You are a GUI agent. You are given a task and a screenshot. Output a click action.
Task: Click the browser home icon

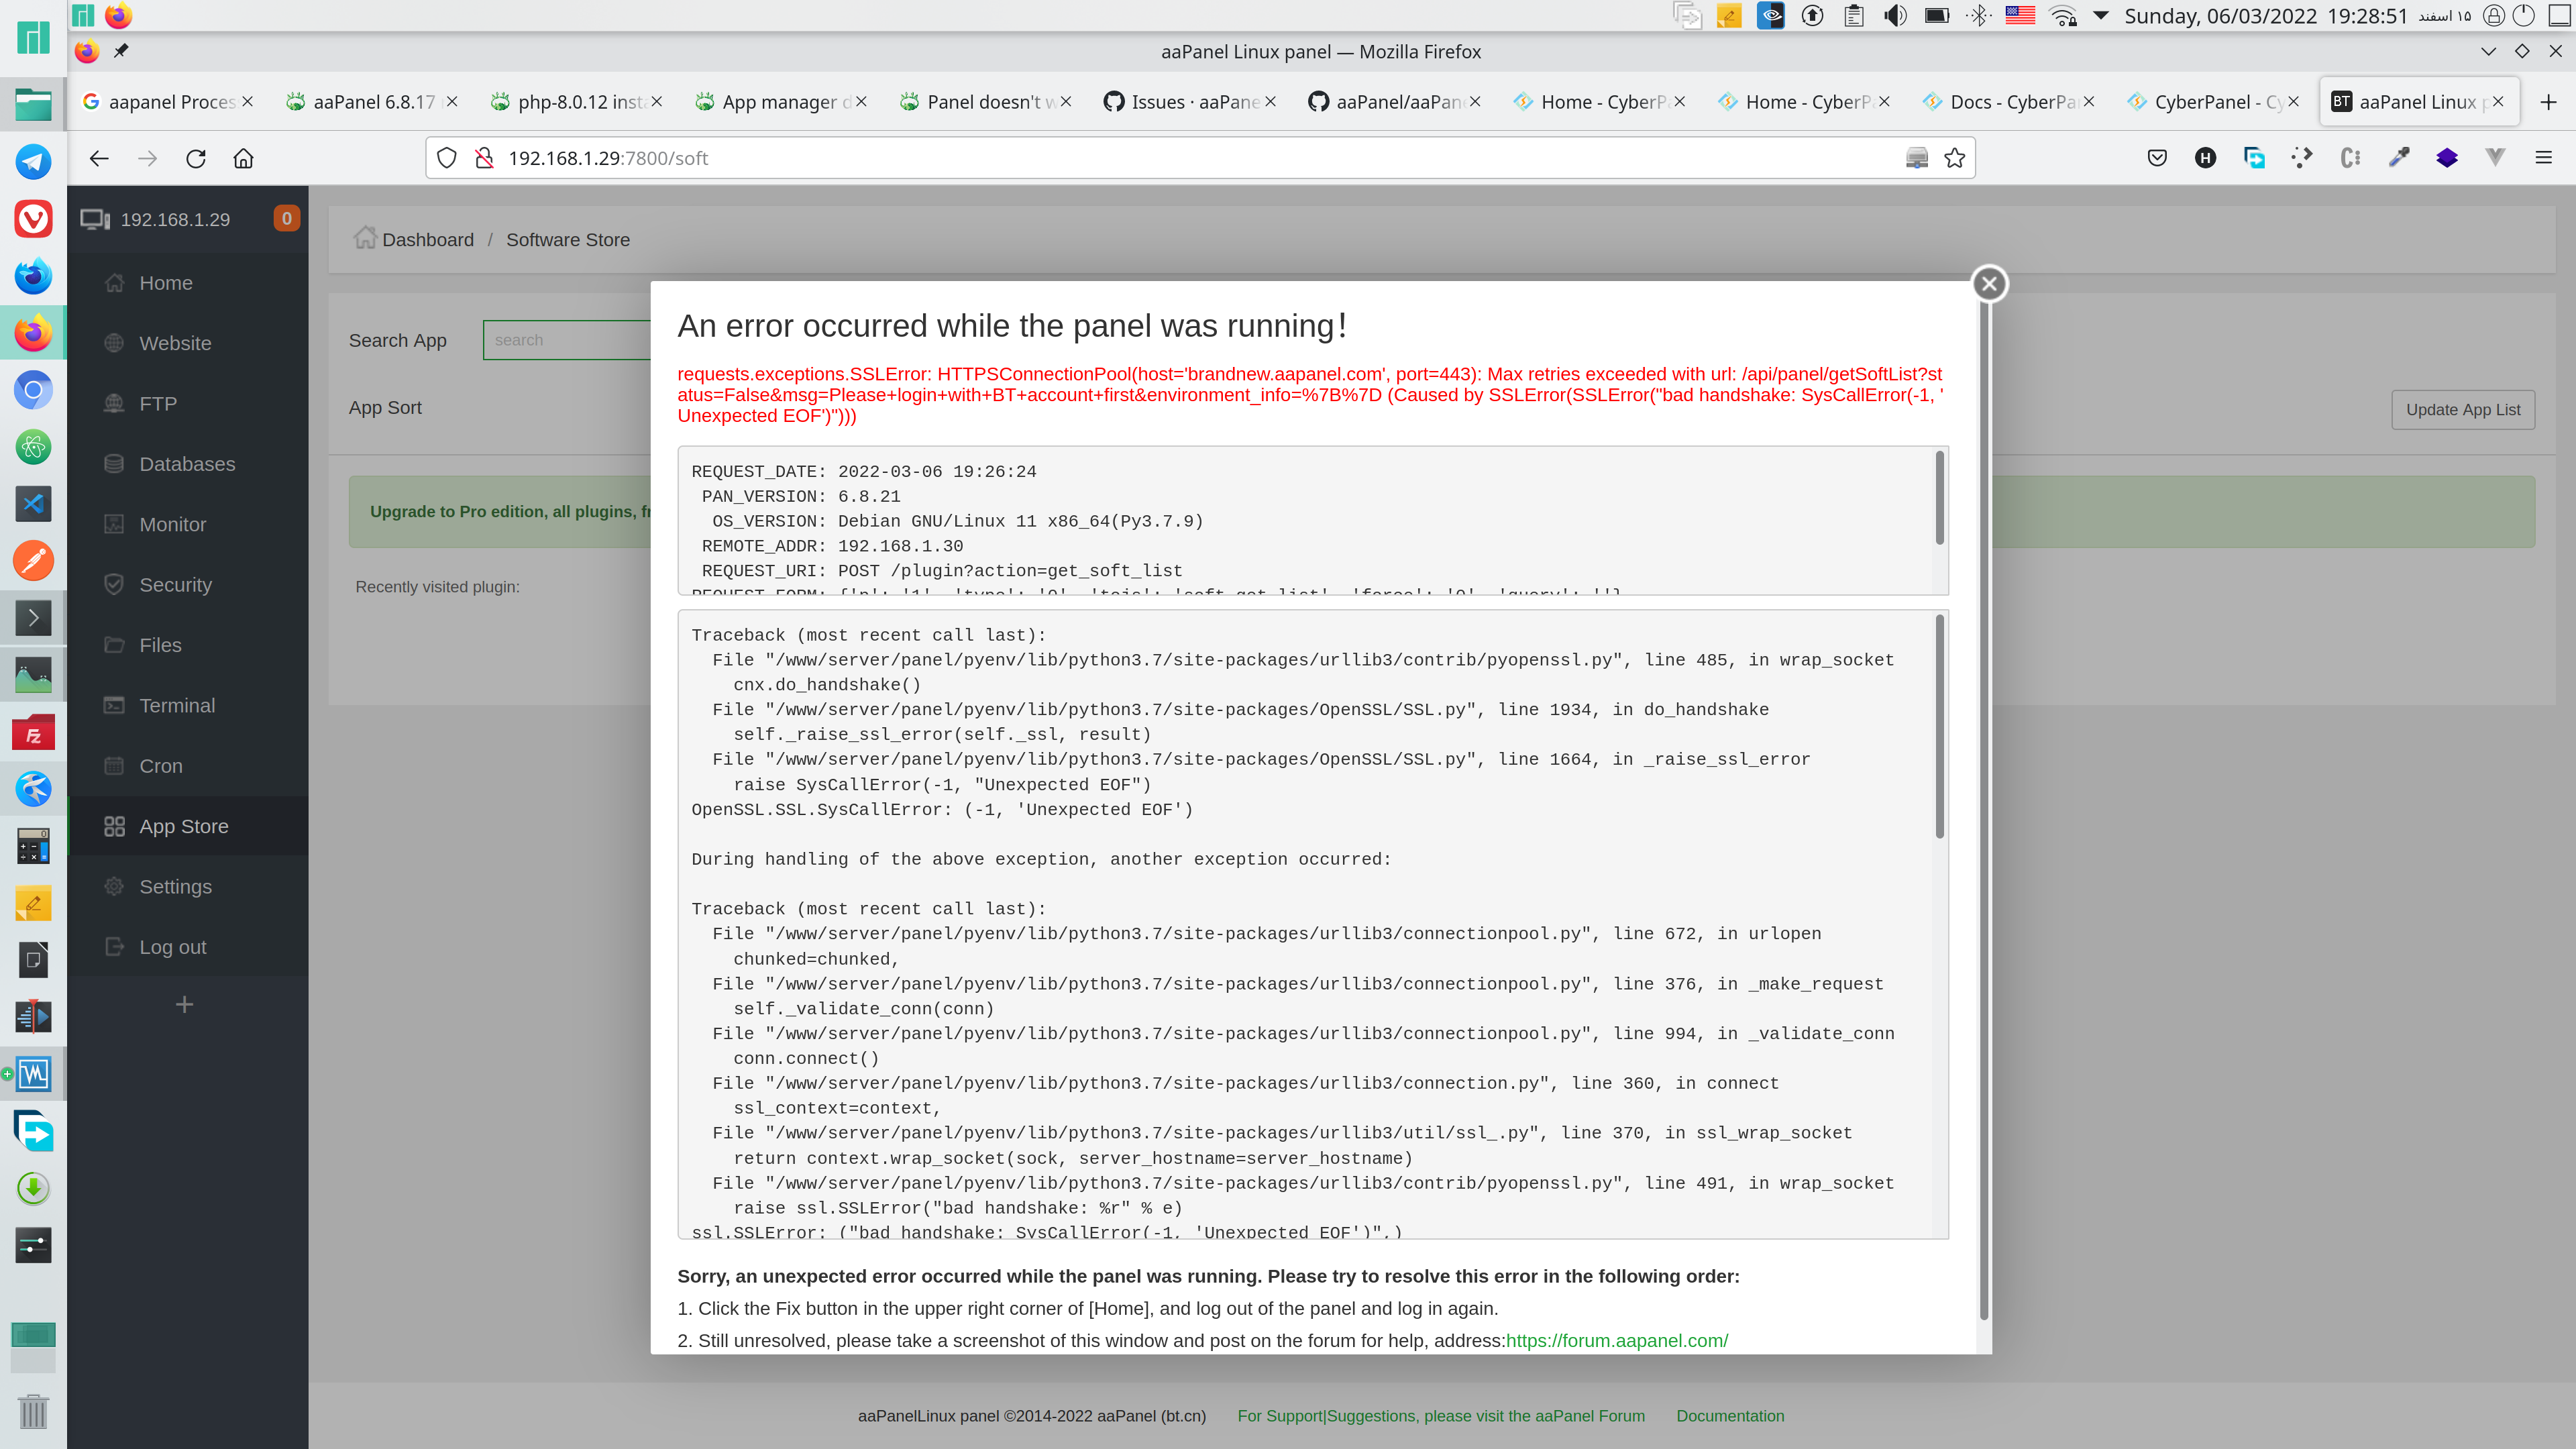243,158
